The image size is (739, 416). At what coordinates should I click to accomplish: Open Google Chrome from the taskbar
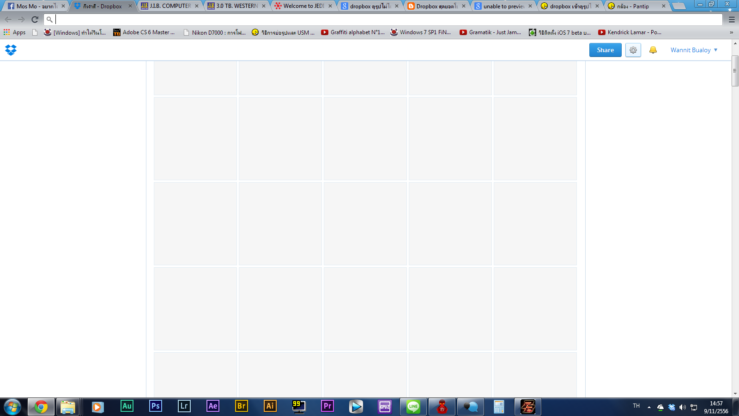tap(41, 407)
